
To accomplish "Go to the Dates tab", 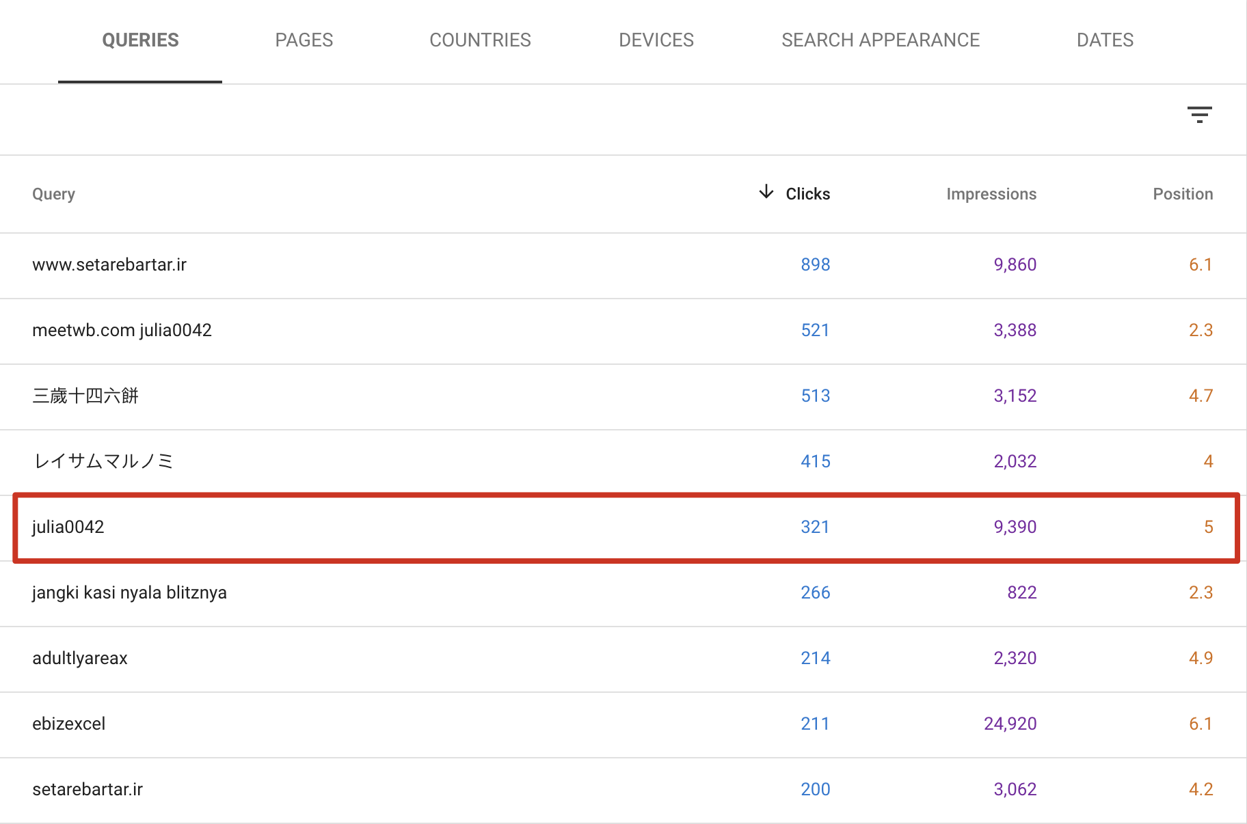I will [1104, 40].
